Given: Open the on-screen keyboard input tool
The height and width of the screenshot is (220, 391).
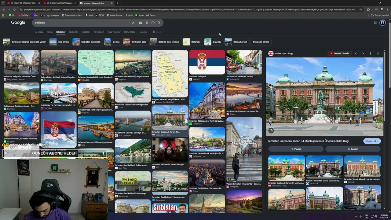Looking at the screenshot, I should (141, 23).
